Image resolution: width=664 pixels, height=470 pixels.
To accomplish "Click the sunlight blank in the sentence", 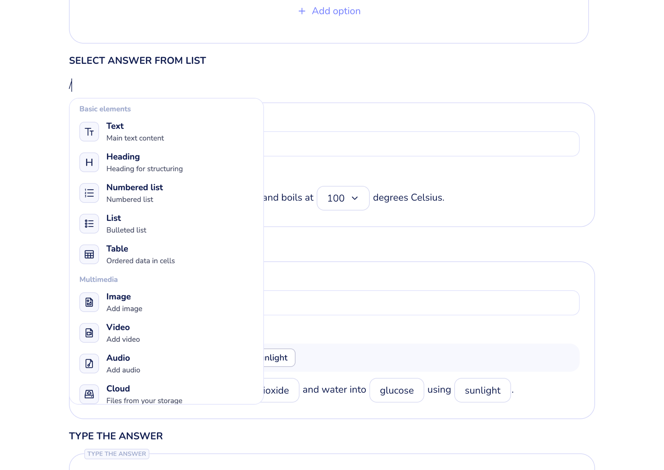I will (482, 390).
